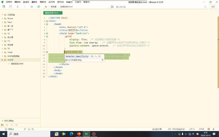
Task: Click the file search icon beside input
Action: [112, 7]
